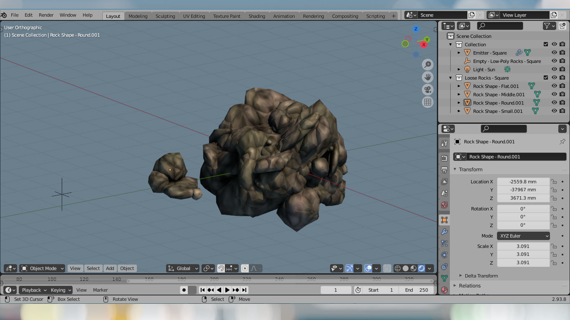Open the Physics properties tab
570x320 pixels.
pyautogui.click(x=444, y=255)
